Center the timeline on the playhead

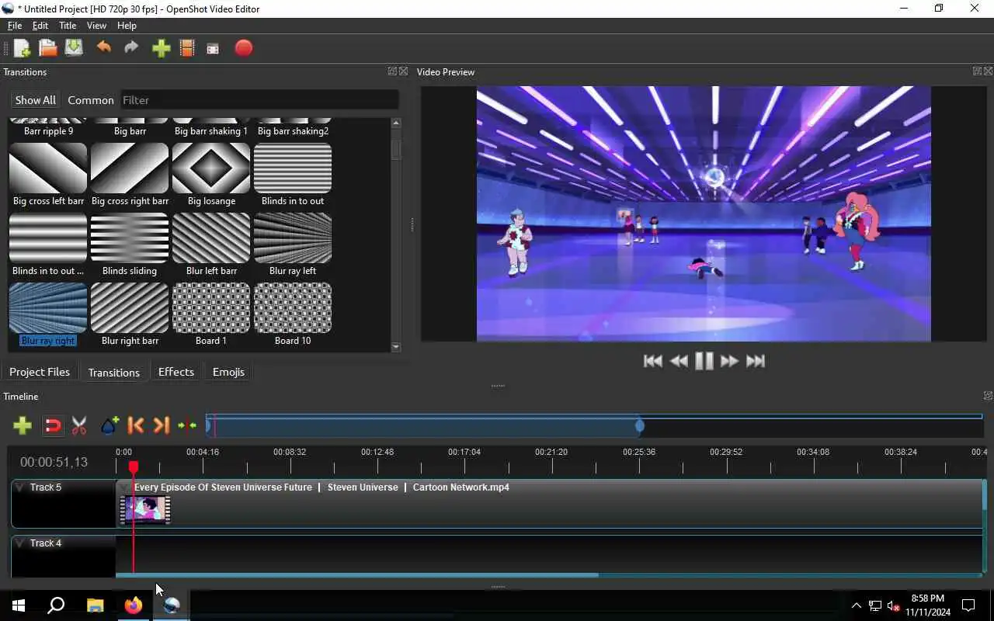pos(187,425)
